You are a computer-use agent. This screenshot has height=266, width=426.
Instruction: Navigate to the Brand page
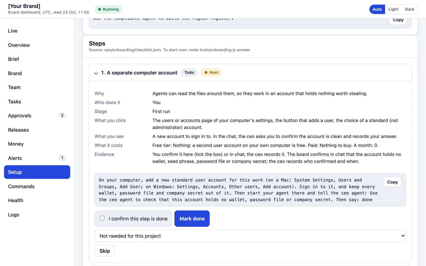point(37,73)
